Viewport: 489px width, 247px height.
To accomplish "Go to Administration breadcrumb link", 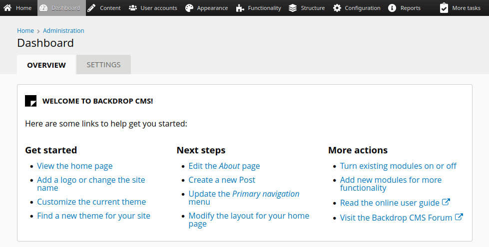I will pyautogui.click(x=63, y=30).
